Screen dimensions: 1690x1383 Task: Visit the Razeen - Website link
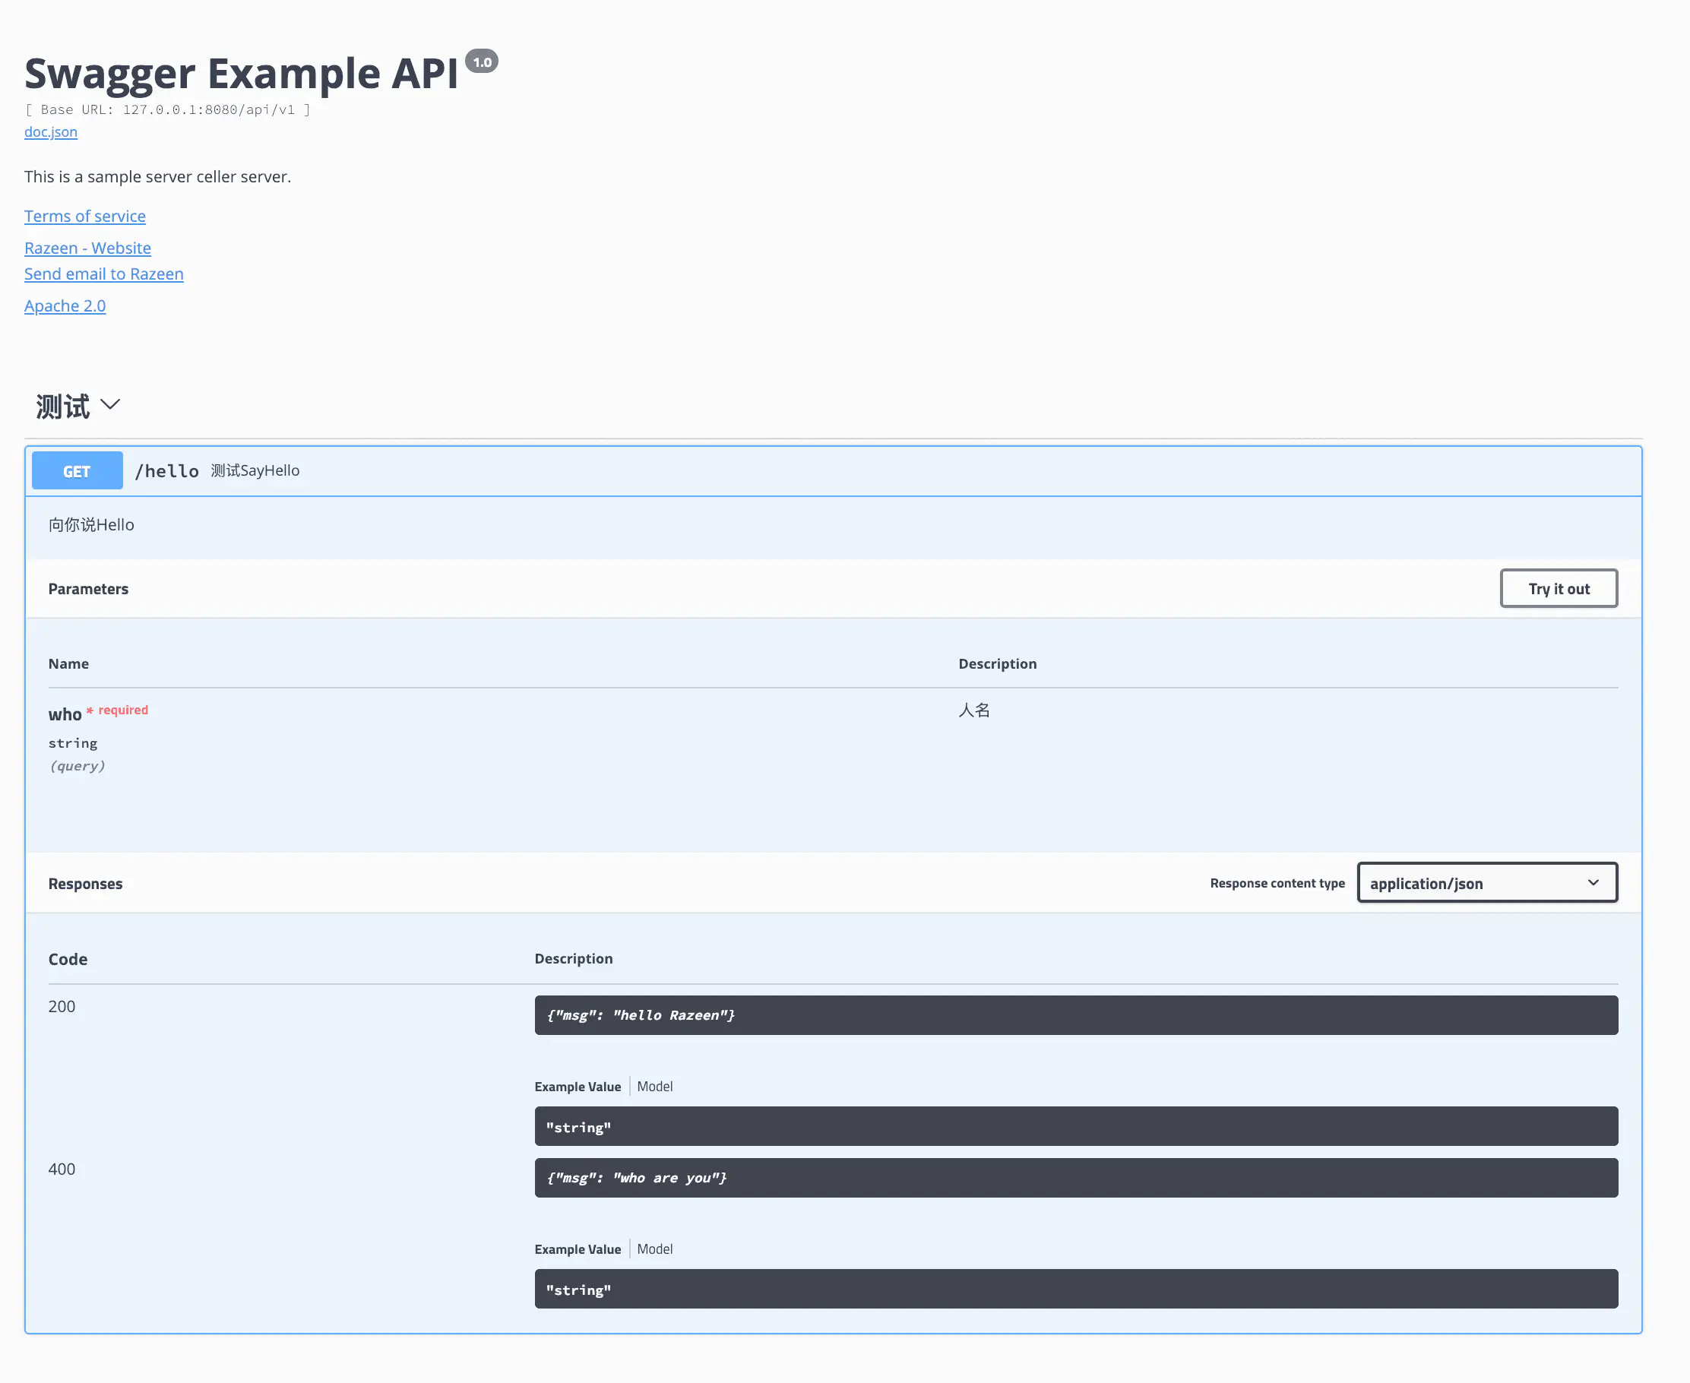pyautogui.click(x=87, y=248)
